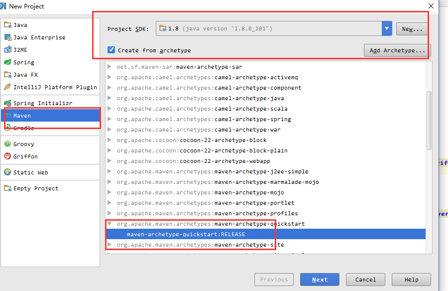Image resolution: width=448 pixels, height=291 pixels.
Task: Click the Java project type icon
Action: pos(7,25)
